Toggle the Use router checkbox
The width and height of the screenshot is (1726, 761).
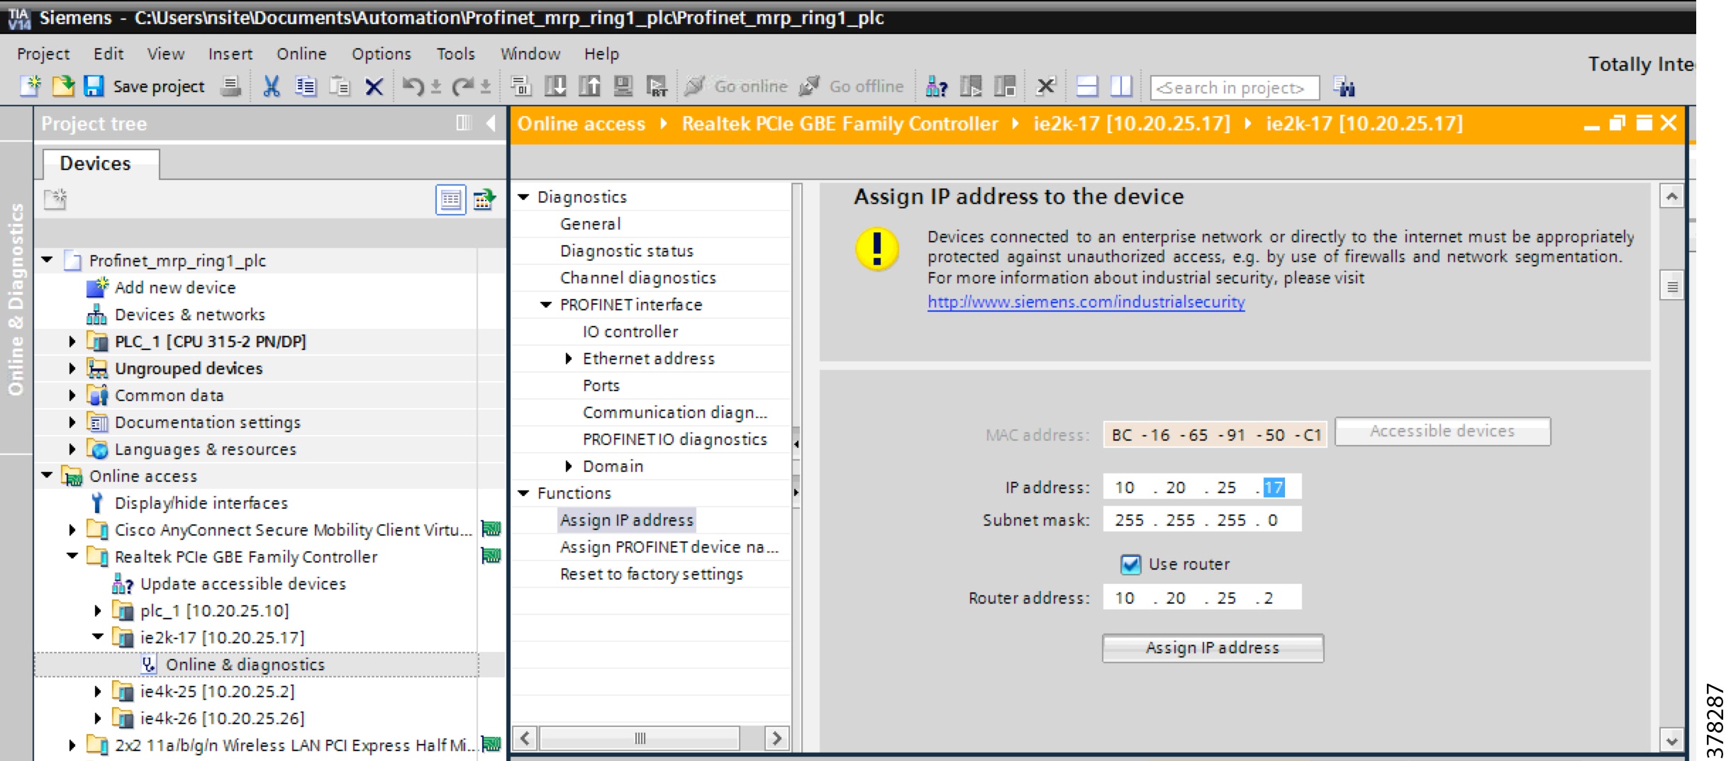click(1130, 565)
